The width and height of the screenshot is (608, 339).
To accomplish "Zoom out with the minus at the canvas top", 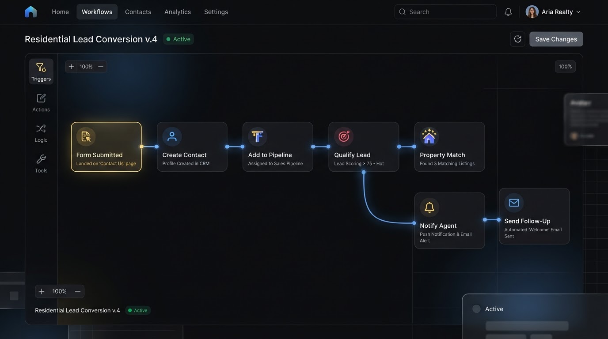I will pyautogui.click(x=101, y=67).
